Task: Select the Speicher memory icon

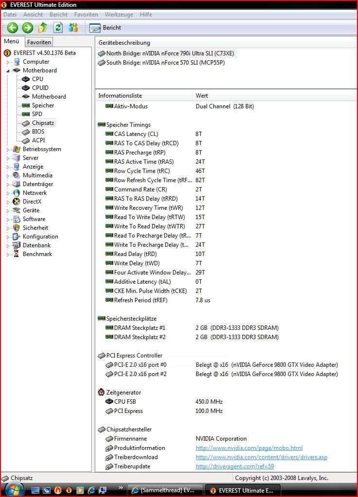Action: [26, 105]
